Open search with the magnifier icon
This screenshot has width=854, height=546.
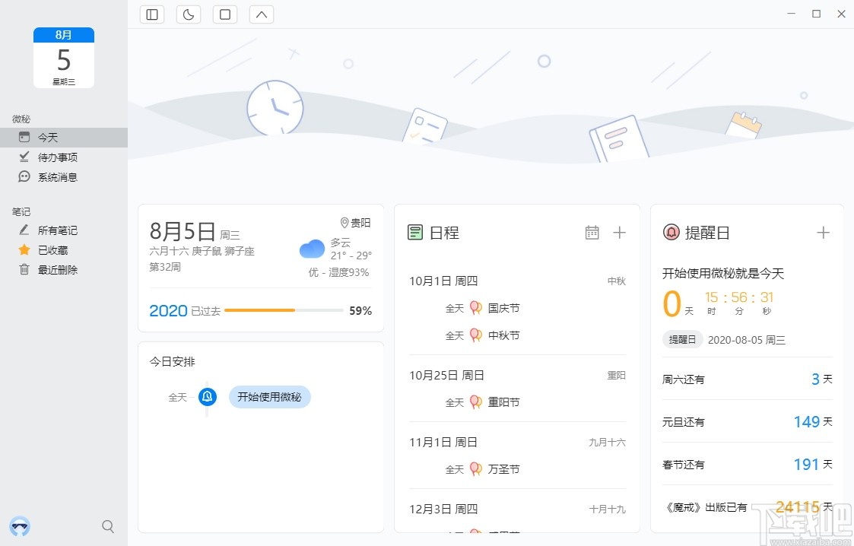(x=108, y=526)
